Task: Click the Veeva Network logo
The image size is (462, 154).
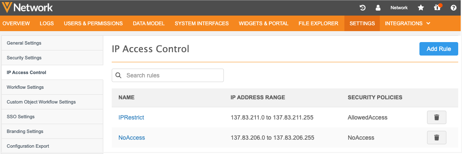Action: [x=27, y=7]
